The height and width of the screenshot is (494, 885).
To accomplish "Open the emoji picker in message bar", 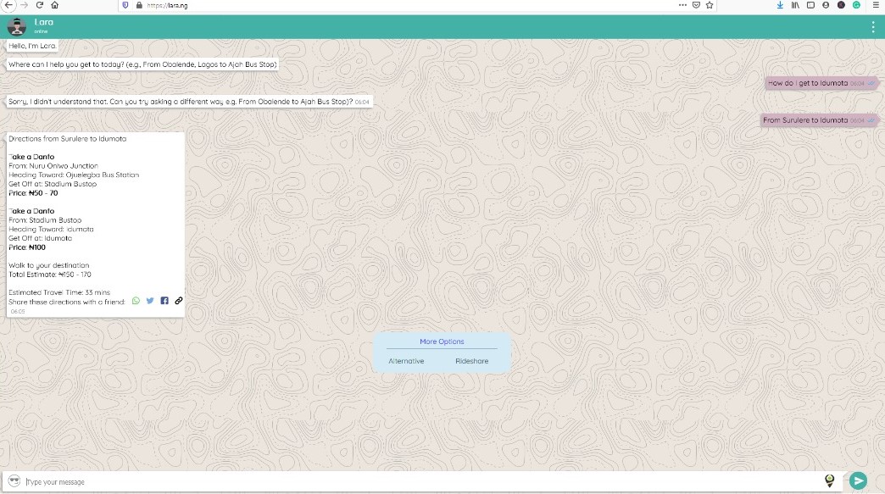I will (14, 481).
